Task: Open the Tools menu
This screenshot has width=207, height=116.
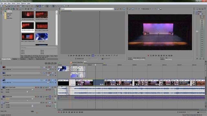Action: tap(18, 4)
